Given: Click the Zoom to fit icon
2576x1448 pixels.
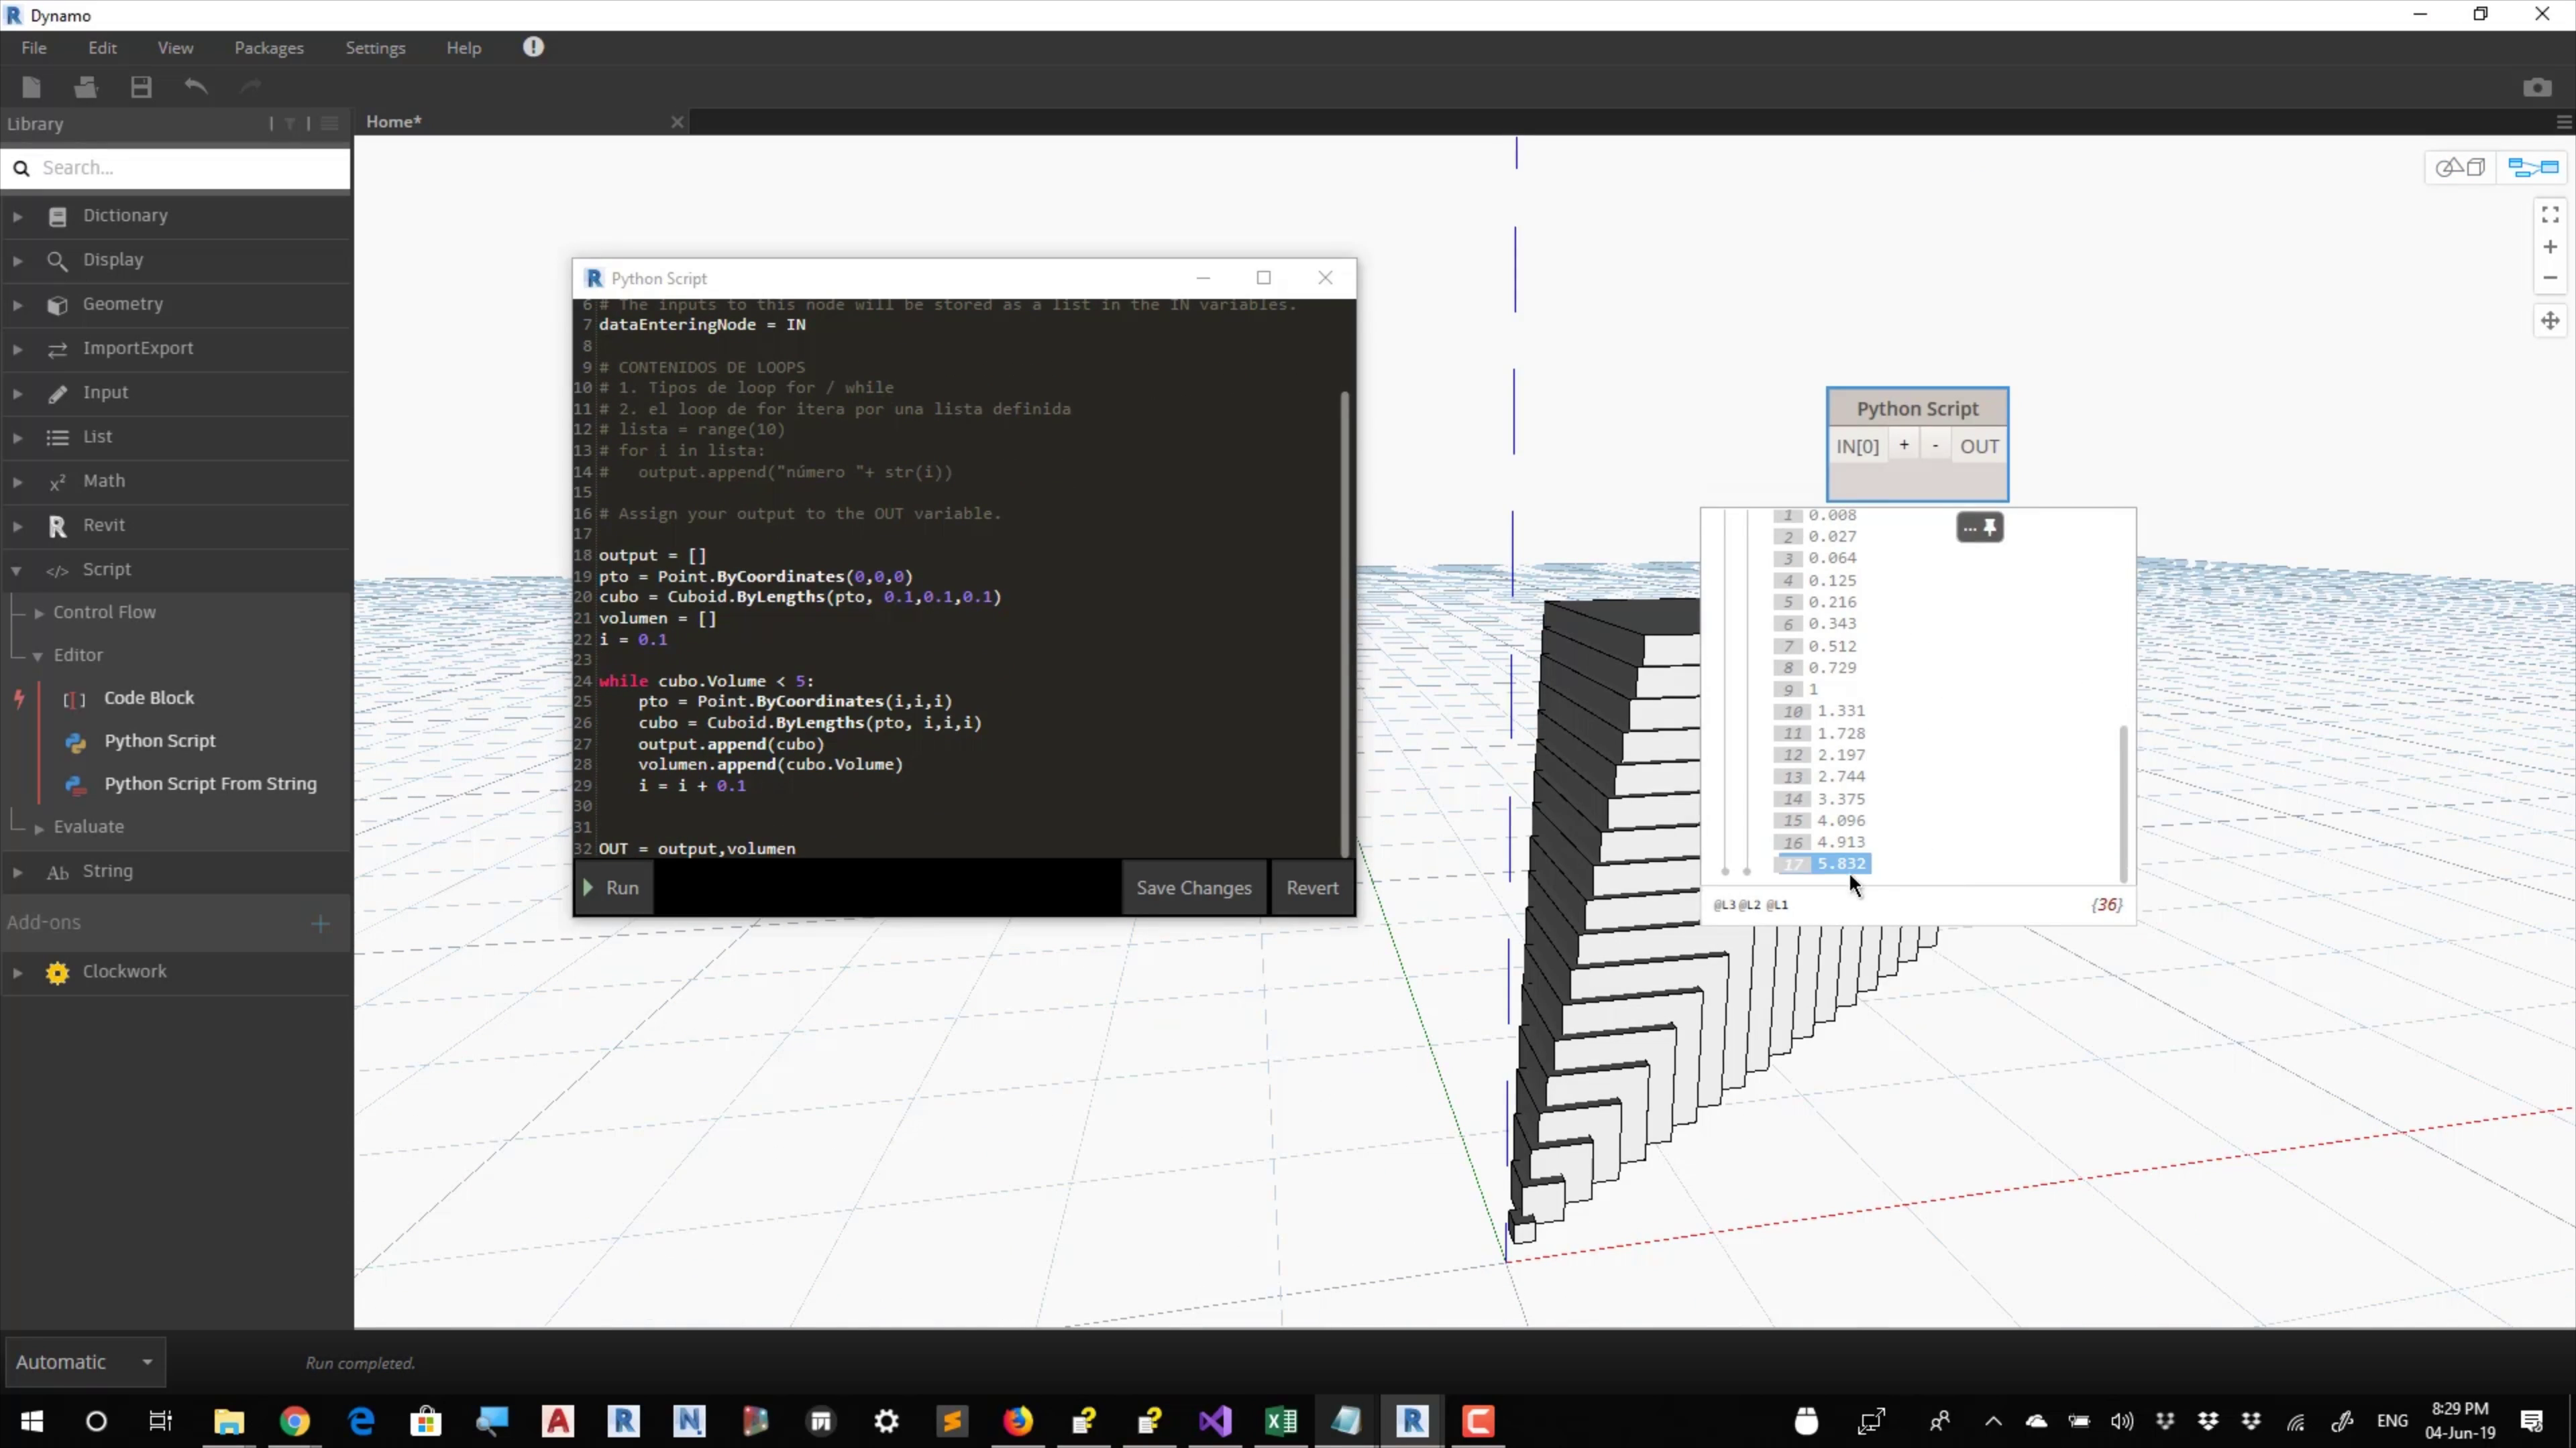Looking at the screenshot, I should (2550, 215).
